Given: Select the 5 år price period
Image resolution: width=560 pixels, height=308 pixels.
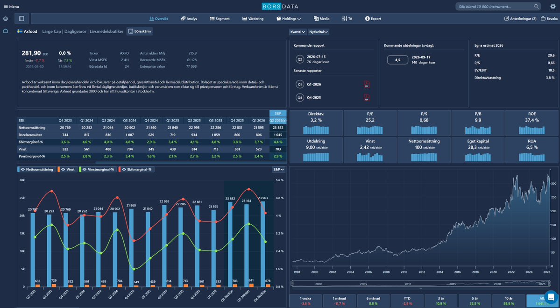Looking at the screenshot, I should pyautogui.click(x=475, y=301).
